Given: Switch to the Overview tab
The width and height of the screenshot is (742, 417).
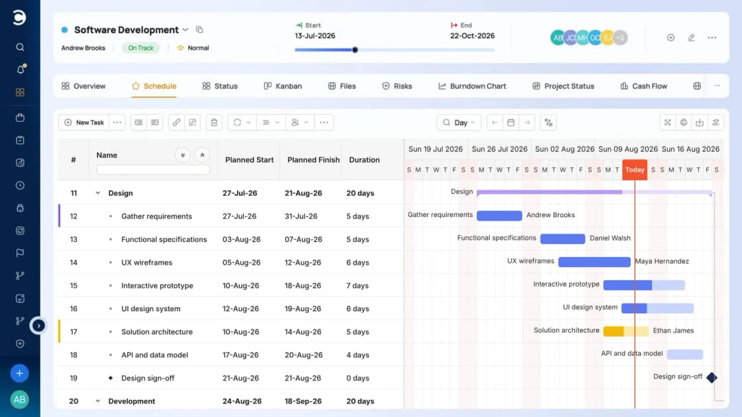Looking at the screenshot, I should pos(83,86).
